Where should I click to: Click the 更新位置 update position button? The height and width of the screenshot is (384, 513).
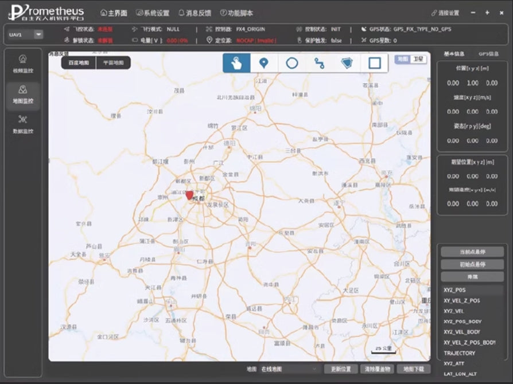pyautogui.click(x=341, y=369)
